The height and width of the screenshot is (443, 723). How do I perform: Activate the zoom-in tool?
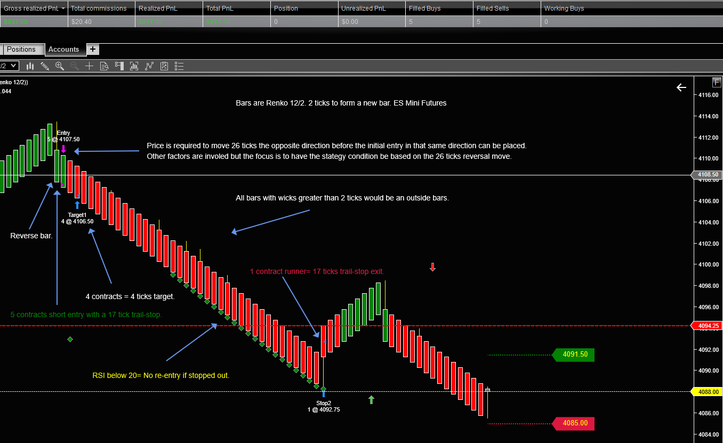pos(59,66)
